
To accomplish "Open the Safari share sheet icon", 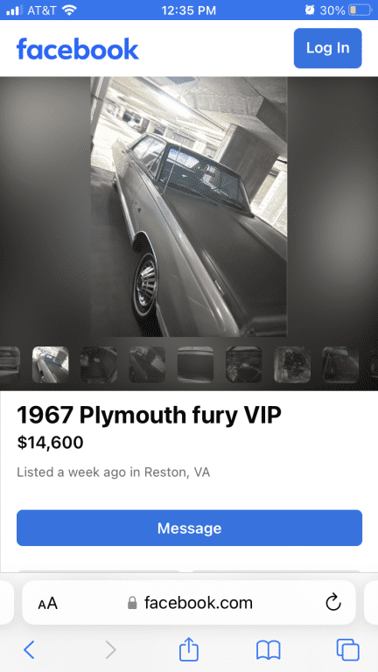I will click(189, 649).
